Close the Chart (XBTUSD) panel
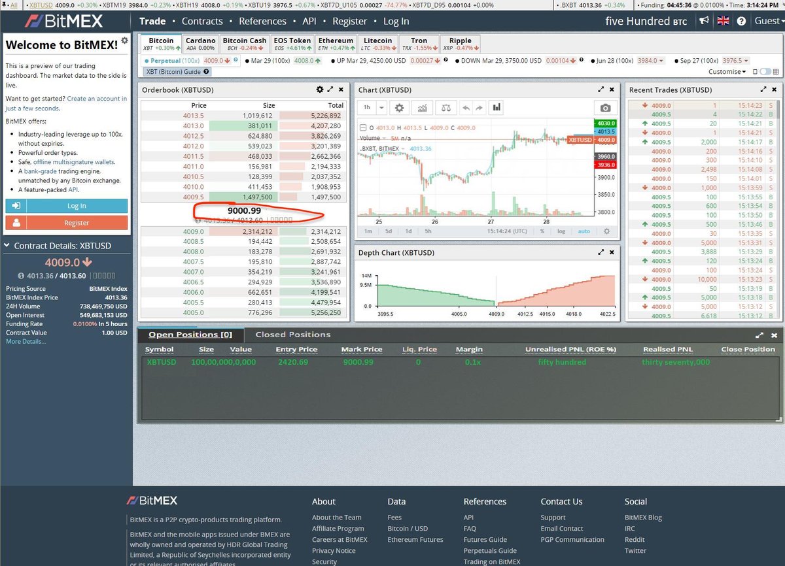The height and width of the screenshot is (566, 785). point(612,90)
